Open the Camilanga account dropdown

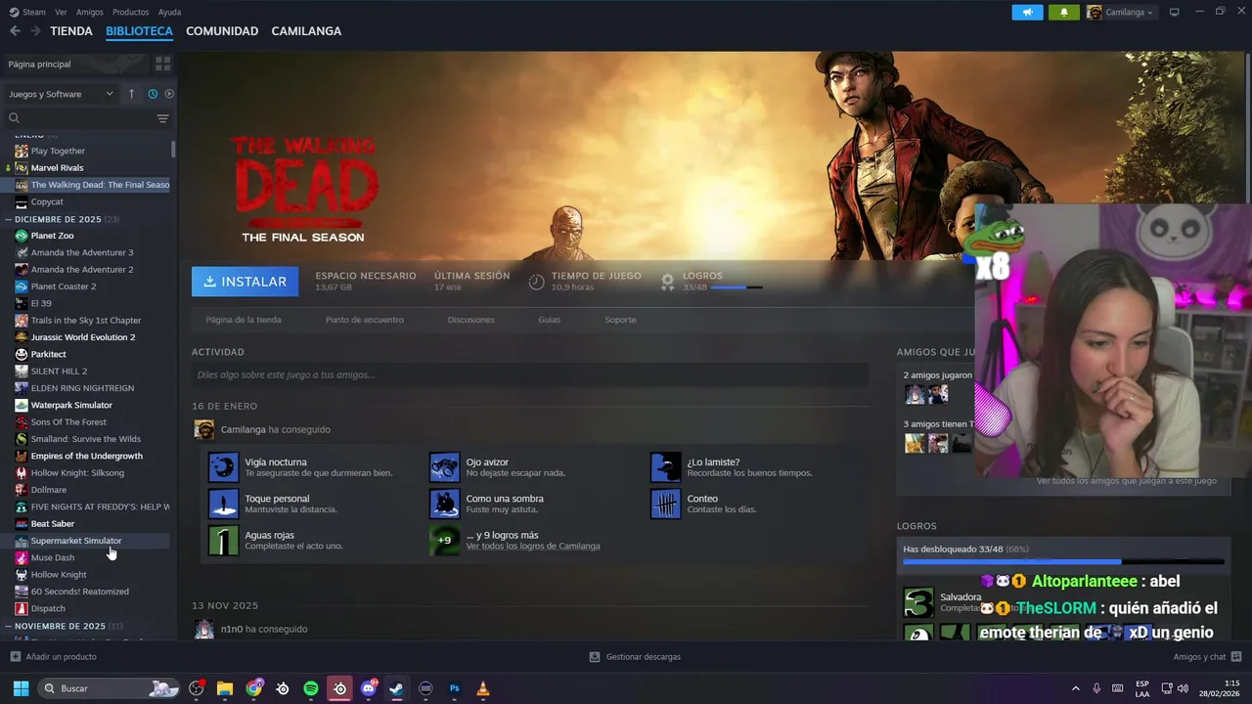[1120, 12]
